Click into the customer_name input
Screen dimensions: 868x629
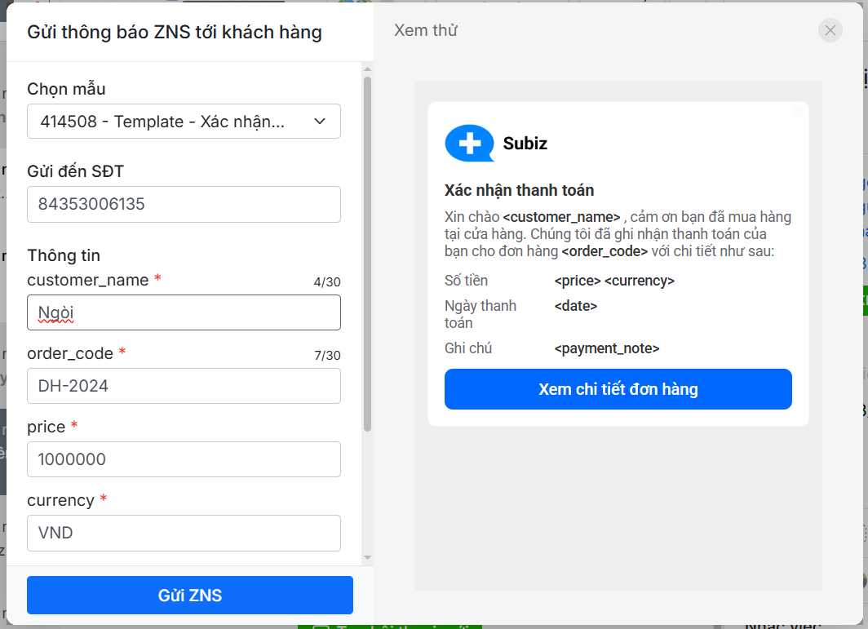point(184,312)
